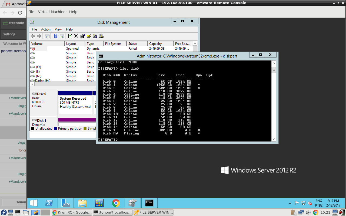
Task: Open the Action menu in Disk Management
Action: coord(46,29)
